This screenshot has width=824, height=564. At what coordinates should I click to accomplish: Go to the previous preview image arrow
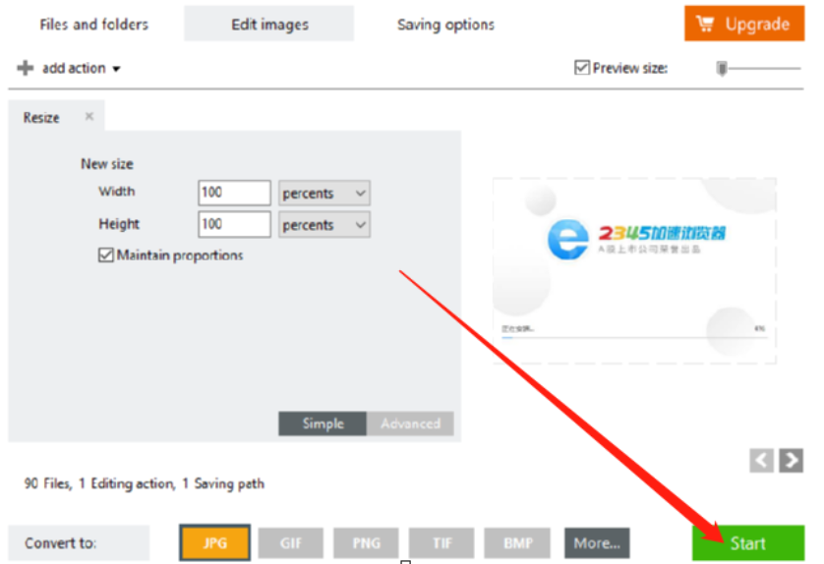coord(761,461)
